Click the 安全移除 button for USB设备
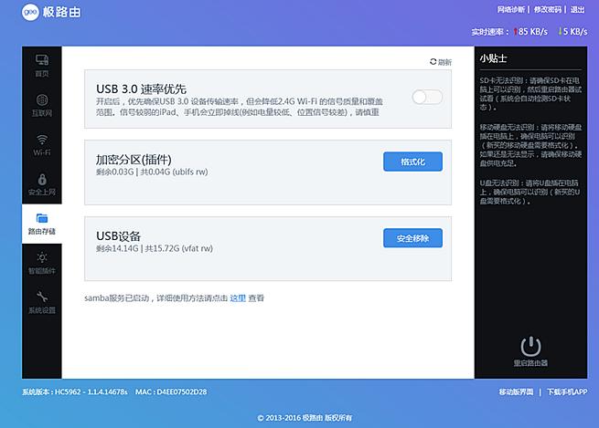This screenshot has height=428, width=599. (413, 238)
